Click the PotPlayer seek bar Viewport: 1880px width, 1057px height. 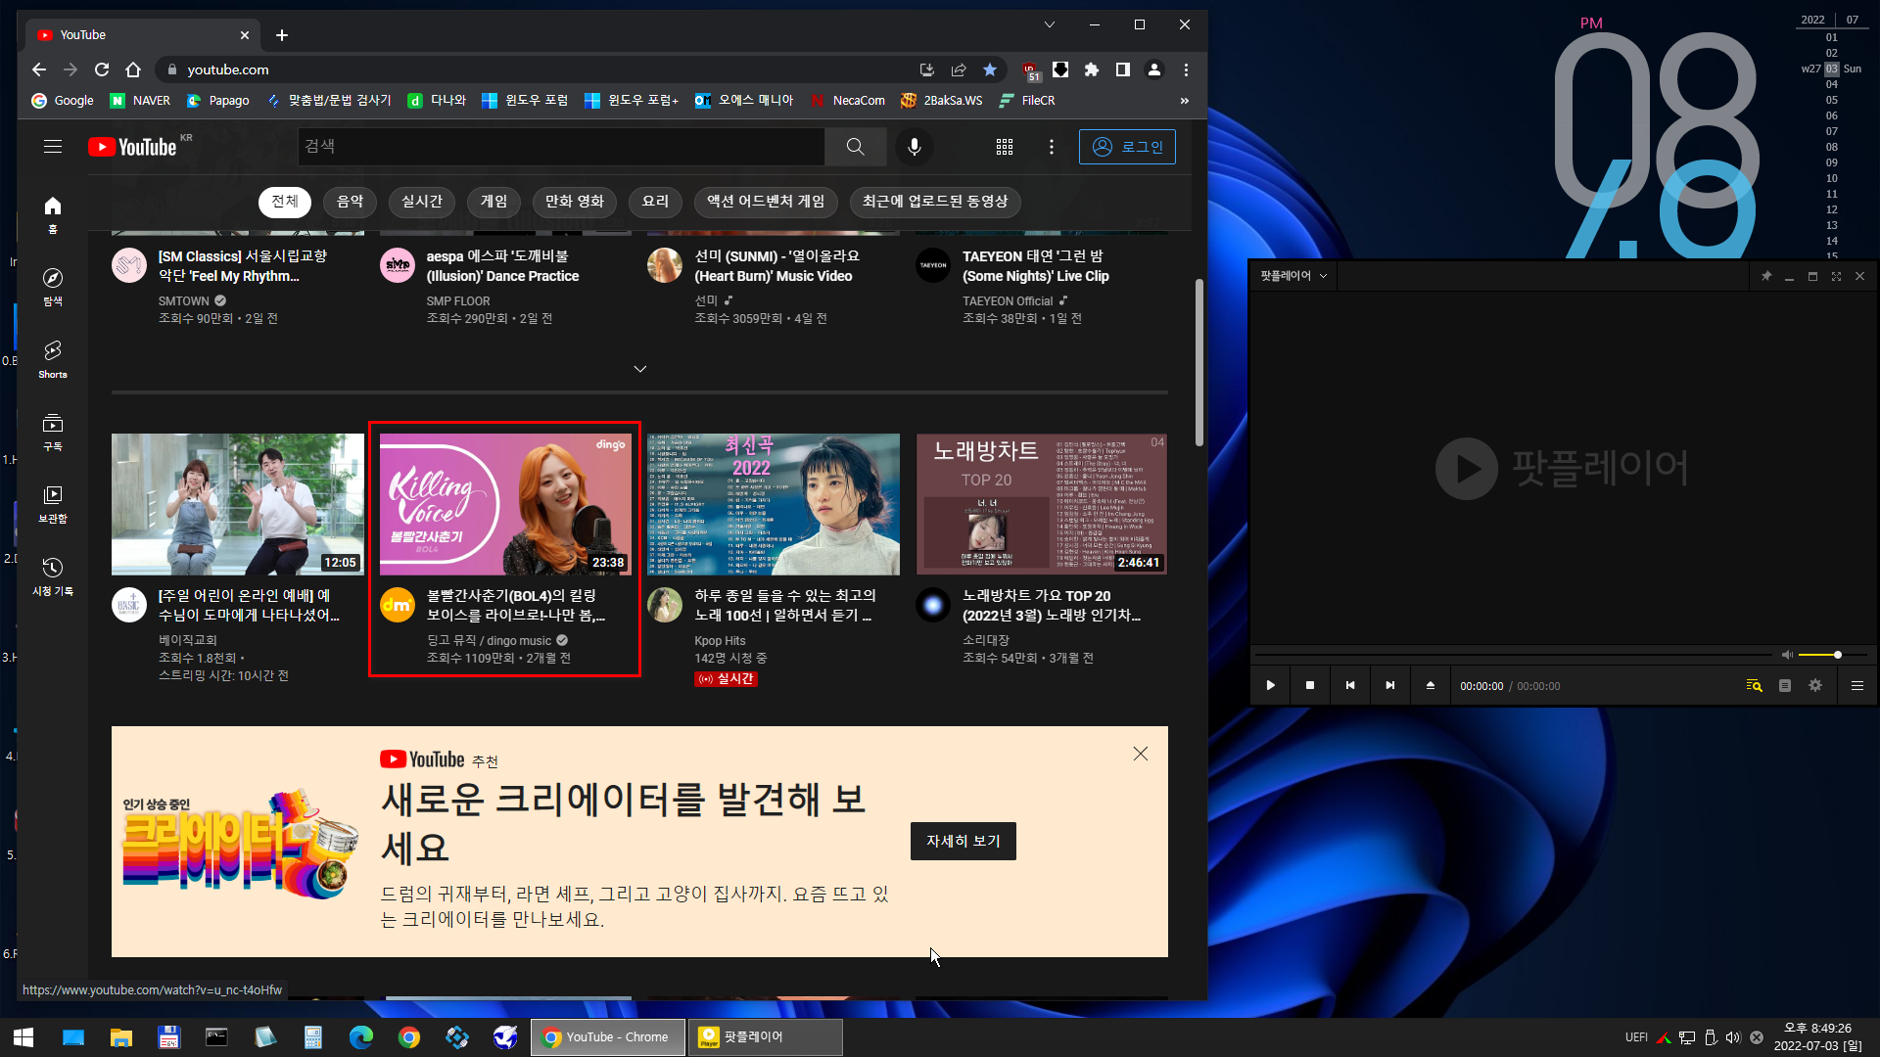point(1514,654)
